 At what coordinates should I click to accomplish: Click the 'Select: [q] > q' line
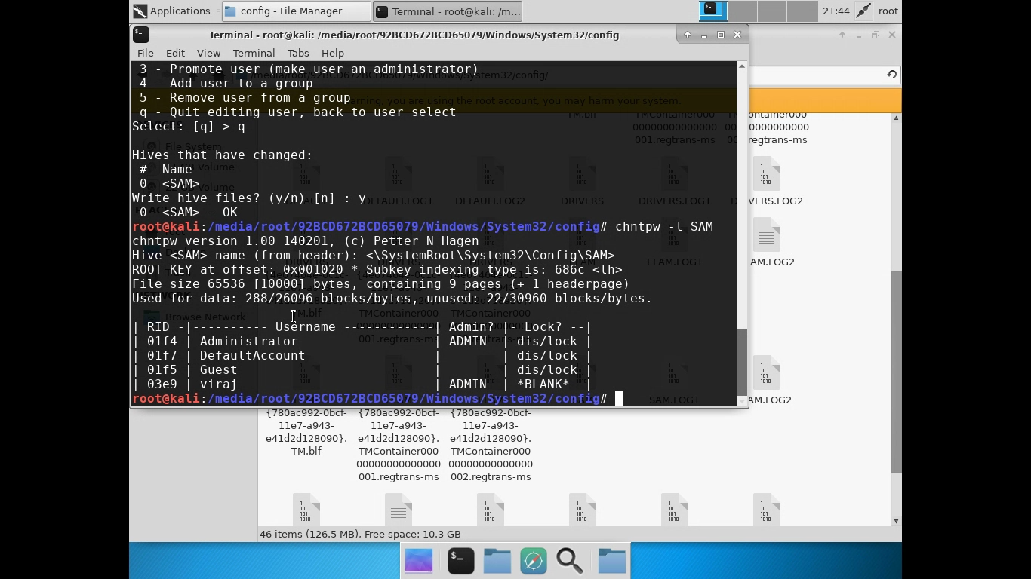[x=189, y=126]
